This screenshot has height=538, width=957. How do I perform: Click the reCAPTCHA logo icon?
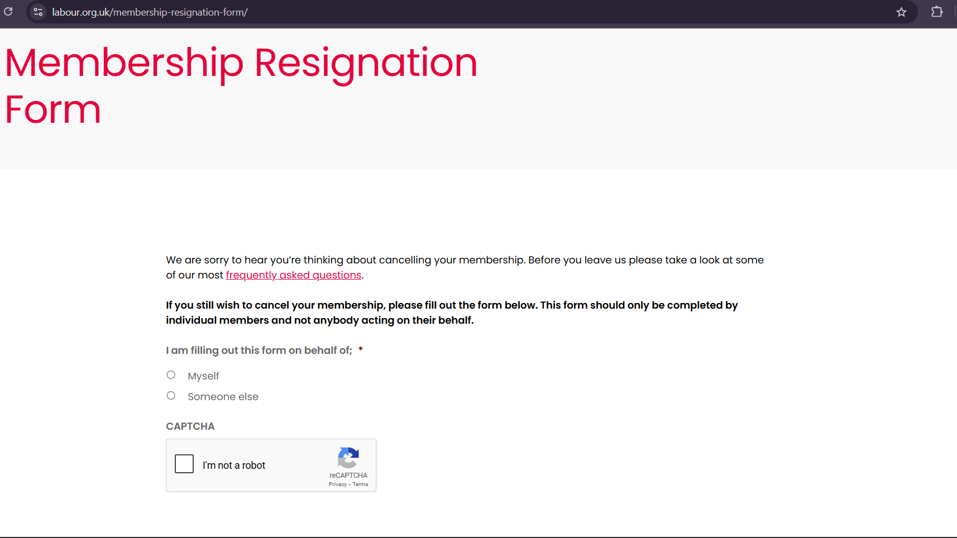click(x=348, y=458)
